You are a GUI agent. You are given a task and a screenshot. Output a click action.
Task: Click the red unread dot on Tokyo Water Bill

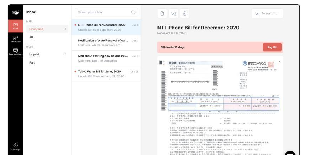pos(75,72)
